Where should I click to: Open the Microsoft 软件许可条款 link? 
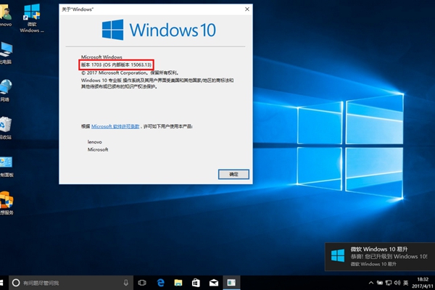pyautogui.click(x=115, y=126)
